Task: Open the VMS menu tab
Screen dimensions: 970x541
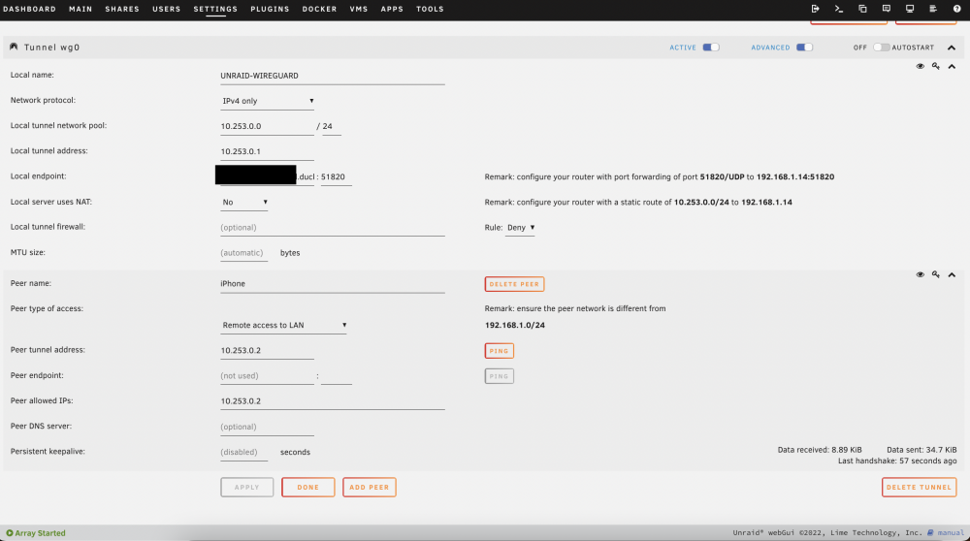Action: 359,9
